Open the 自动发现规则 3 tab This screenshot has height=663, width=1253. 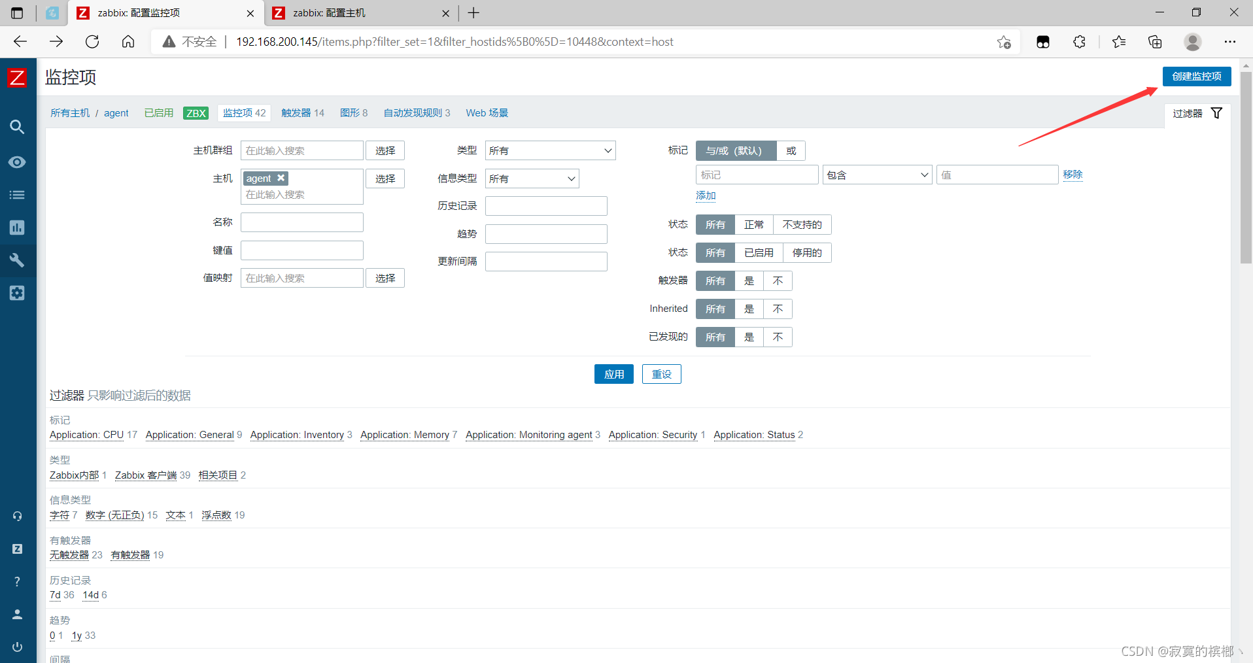pos(417,113)
